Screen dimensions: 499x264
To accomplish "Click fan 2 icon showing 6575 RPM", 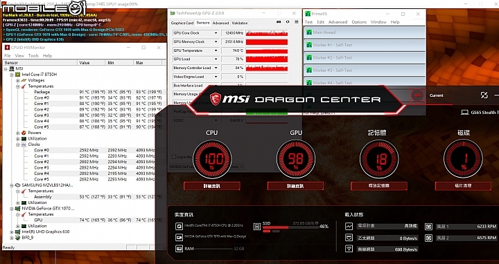I will pyautogui.click(x=429, y=238).
